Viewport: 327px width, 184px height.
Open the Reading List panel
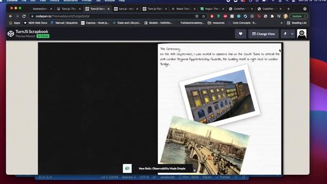(297, 23)
